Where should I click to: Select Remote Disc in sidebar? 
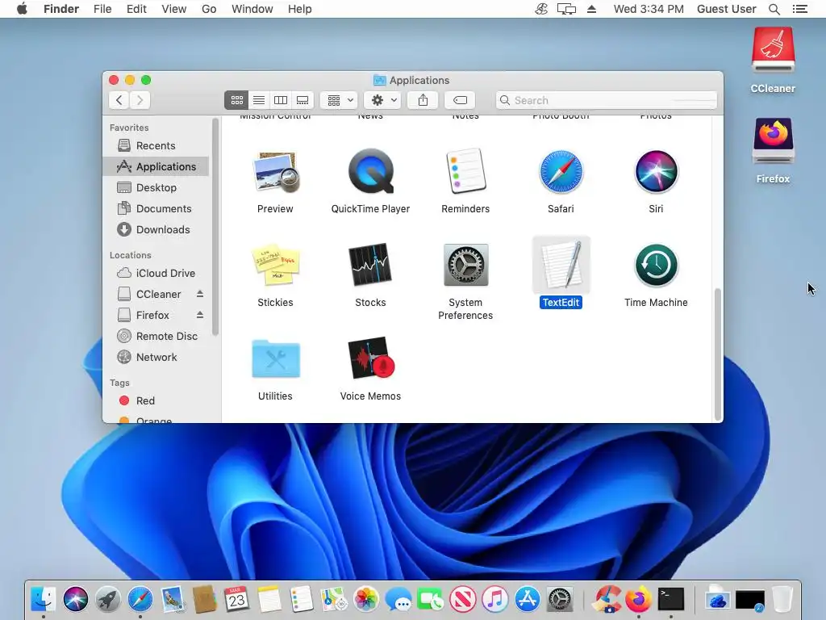point(156,337)
